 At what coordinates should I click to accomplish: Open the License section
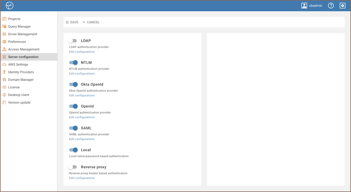point(14,87)
